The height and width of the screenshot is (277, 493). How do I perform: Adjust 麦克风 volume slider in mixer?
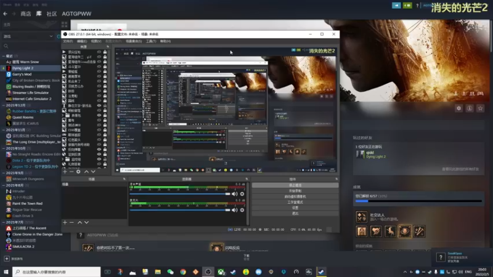click(180, 210)
